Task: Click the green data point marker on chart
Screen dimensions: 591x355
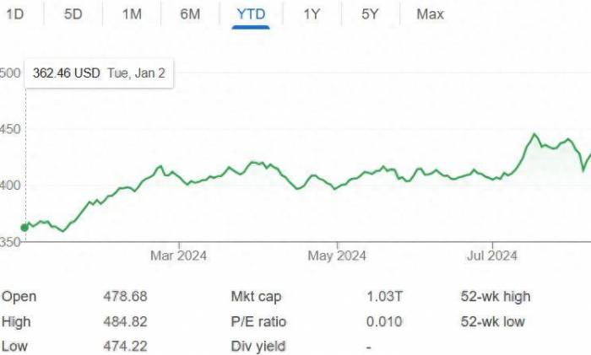Action: (24, 227)
